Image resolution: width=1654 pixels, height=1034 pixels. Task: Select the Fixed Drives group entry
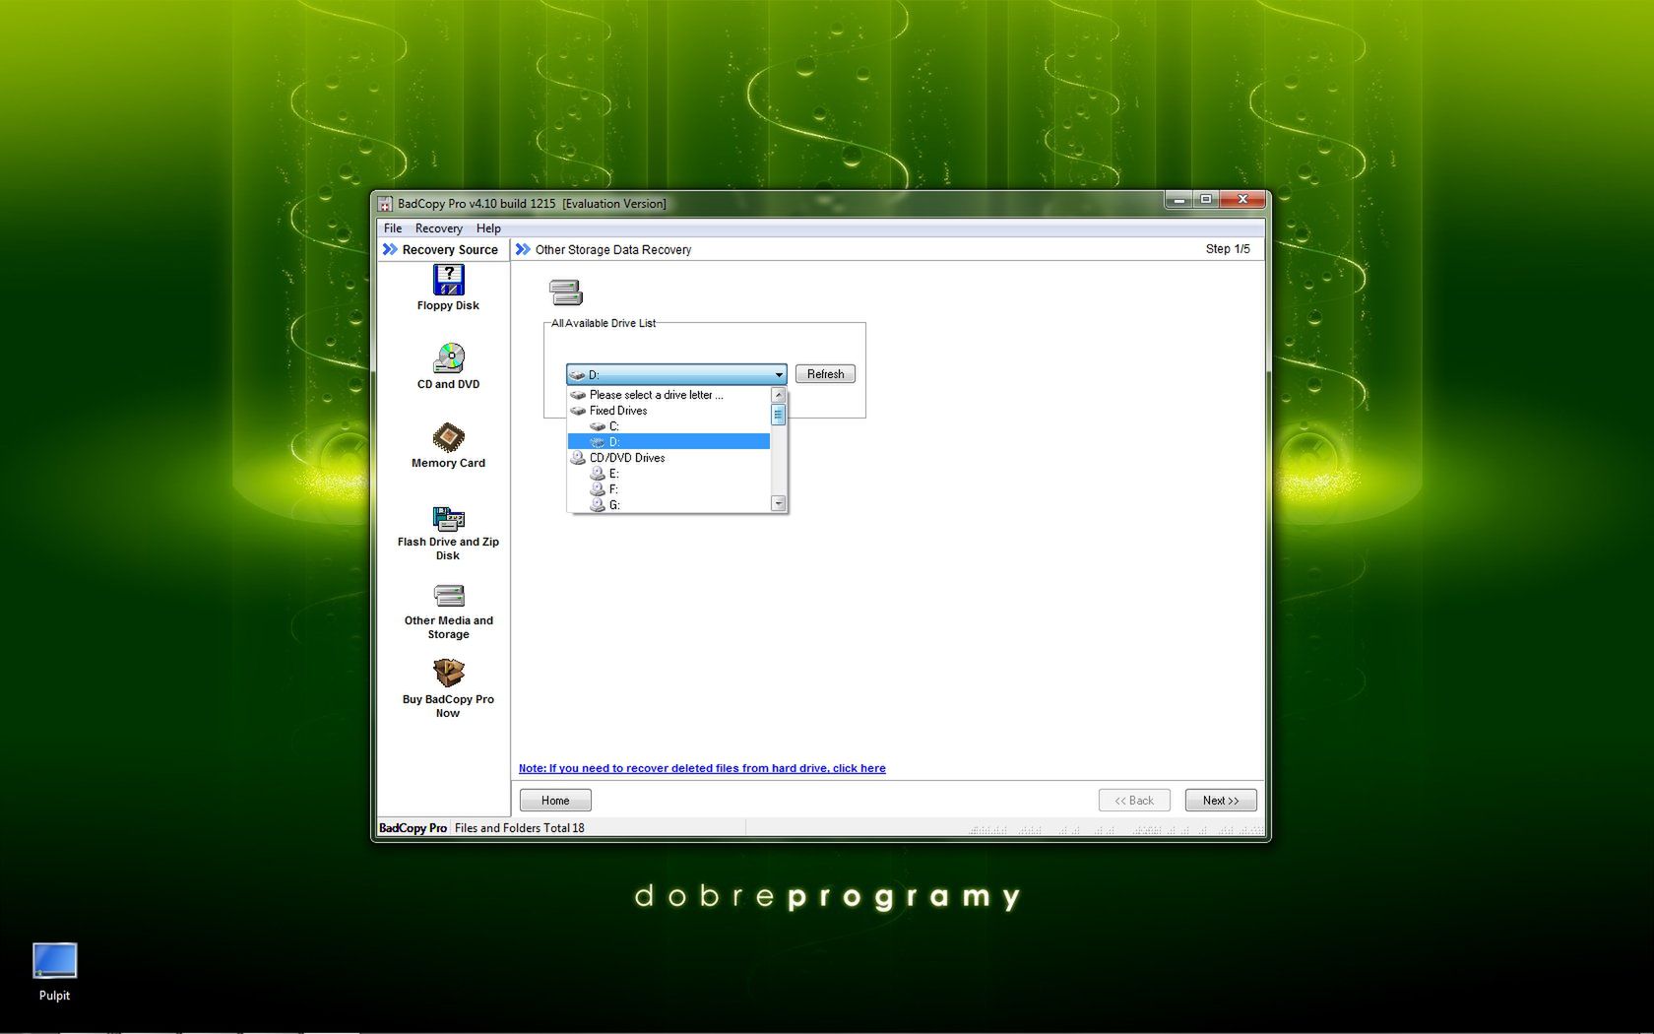click(x=668, y=411)
